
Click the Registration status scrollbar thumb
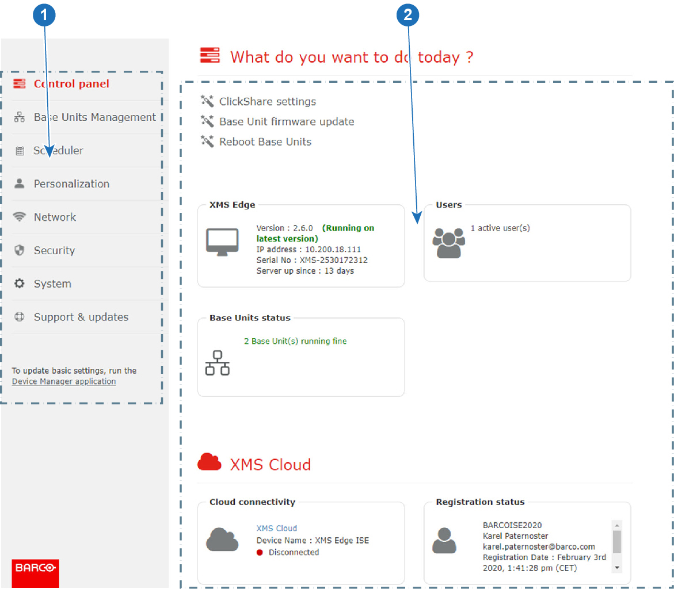[617, 542]
